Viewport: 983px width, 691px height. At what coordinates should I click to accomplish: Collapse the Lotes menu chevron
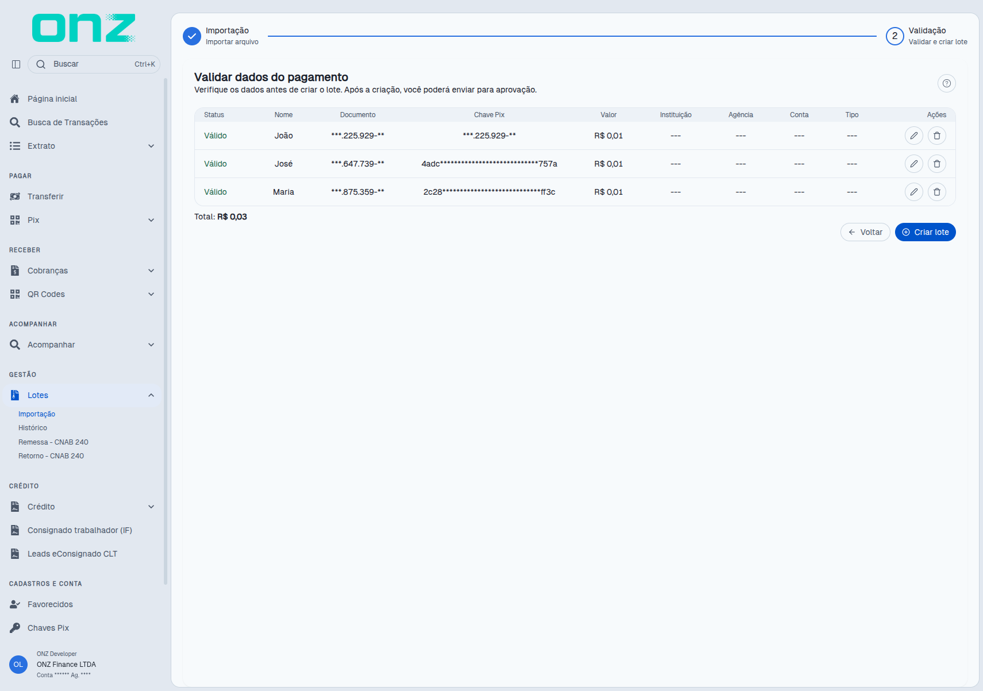click(x=151, y=395)
